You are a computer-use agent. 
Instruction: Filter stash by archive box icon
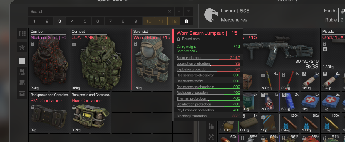(x=22, y=93)
